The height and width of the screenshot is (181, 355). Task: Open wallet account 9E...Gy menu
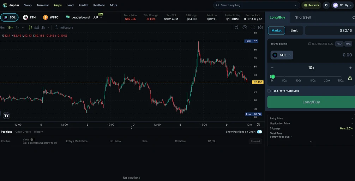tap(342, 5)
